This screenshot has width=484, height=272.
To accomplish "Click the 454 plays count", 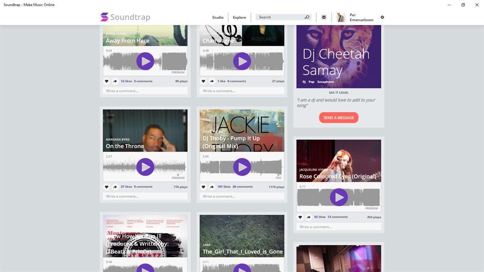I will 374,217.
